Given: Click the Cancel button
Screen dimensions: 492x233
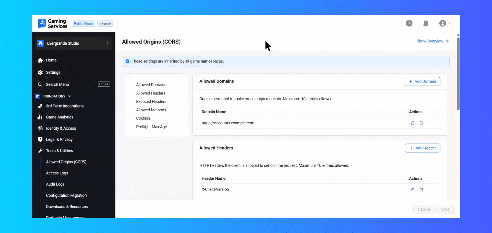Looking at the screenshot, I should pos(424,209).
